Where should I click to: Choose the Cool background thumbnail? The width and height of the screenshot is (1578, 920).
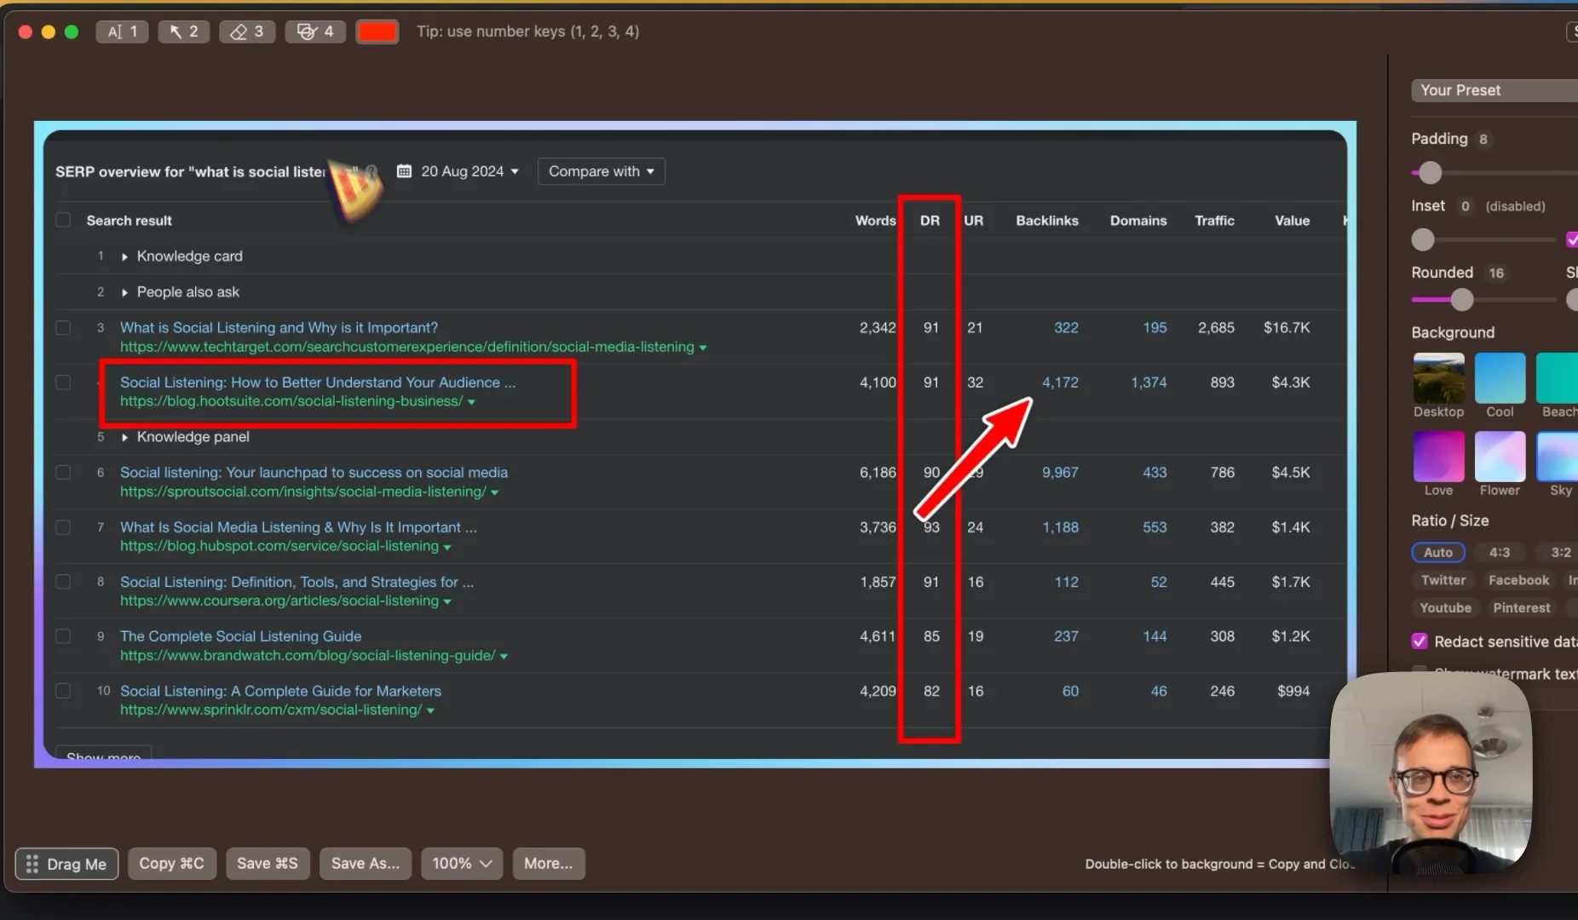[x=1500, y=377]
